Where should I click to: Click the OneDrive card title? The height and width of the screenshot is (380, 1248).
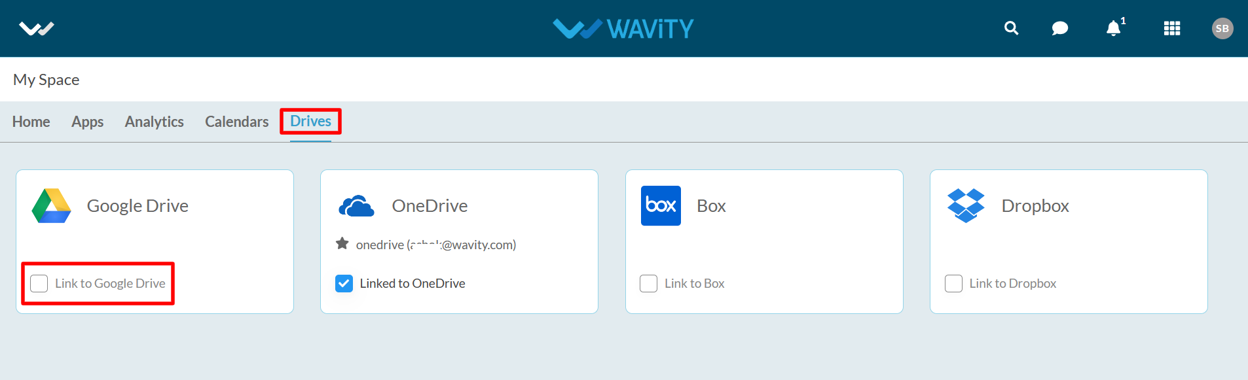coord(430,206)
